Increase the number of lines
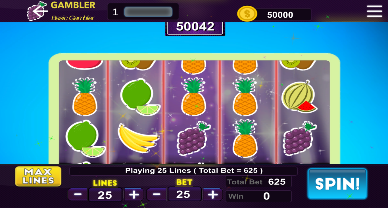388x208 pixels. click(134, 195)
